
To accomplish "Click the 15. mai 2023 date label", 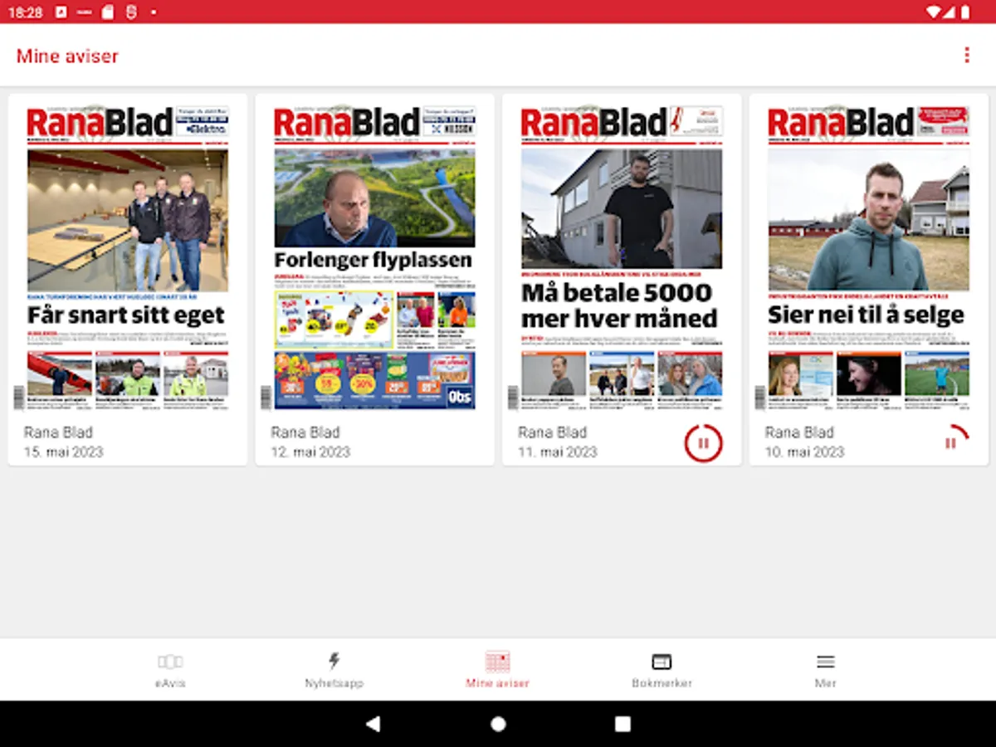I will click(x=64, y=452).
